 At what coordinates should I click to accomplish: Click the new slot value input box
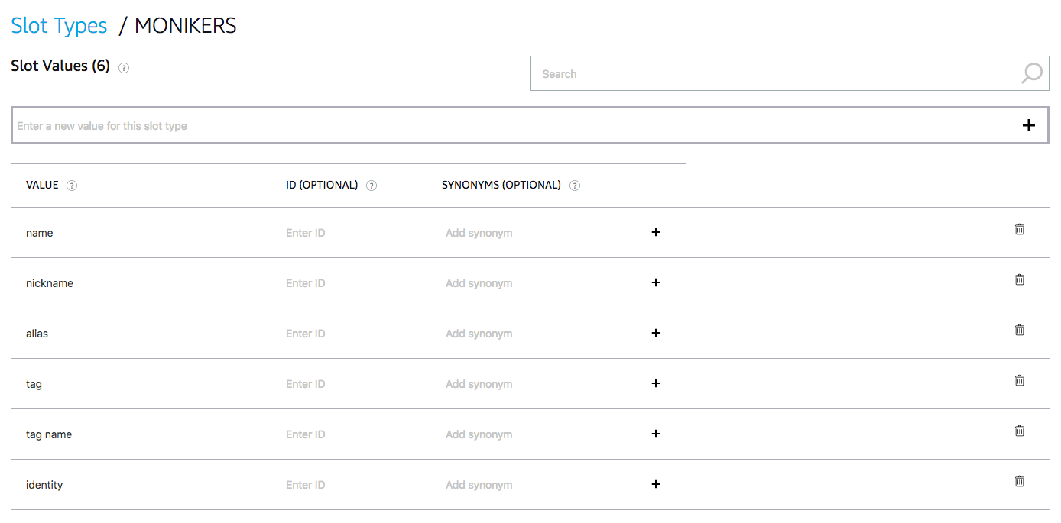[x=512, y=126]
